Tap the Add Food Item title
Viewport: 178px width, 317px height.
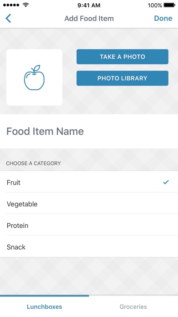[x=89, y=18]
